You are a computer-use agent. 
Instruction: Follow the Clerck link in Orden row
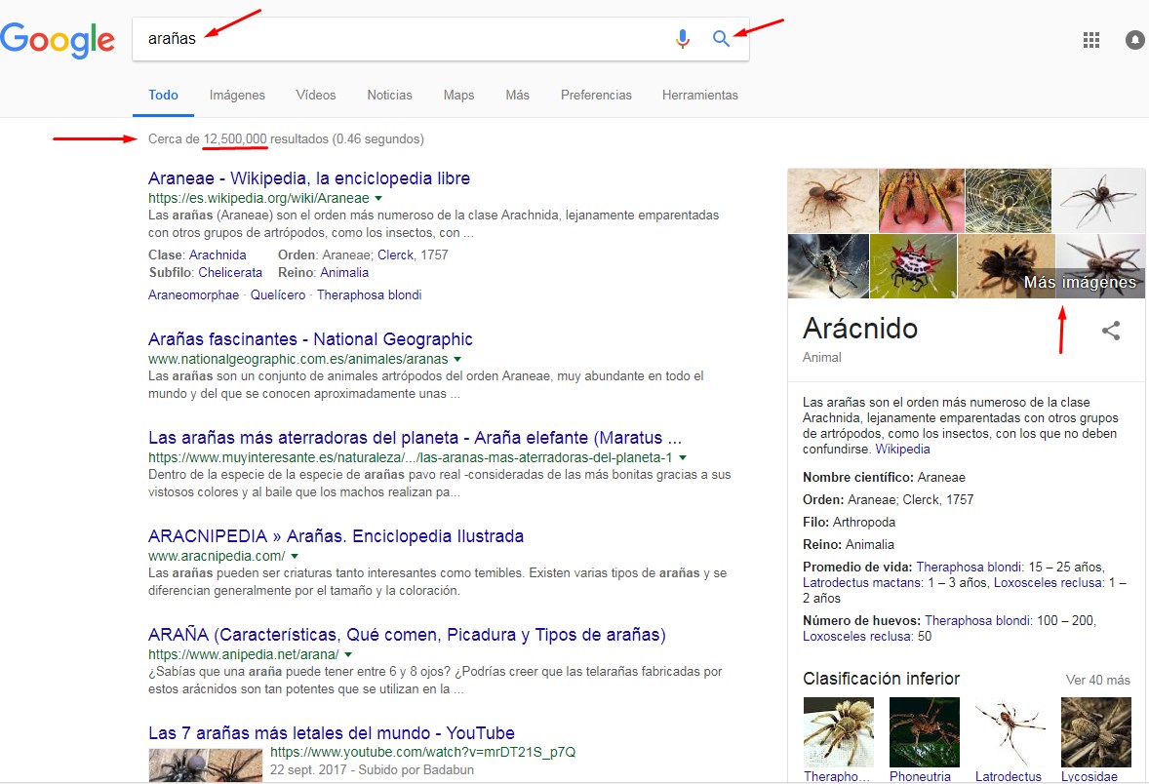tap(396, 255)
